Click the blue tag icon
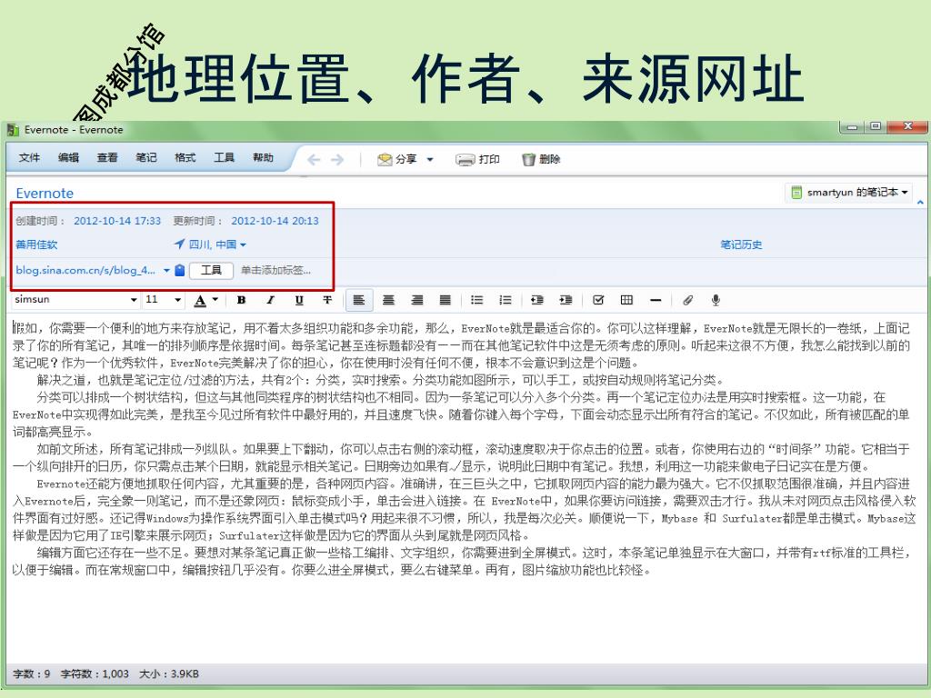The image size is (931, 698). (x=180, y=271)
